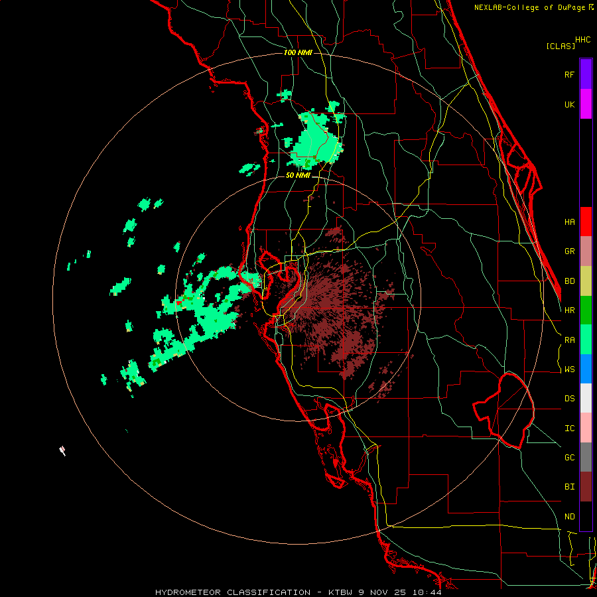Viewport: 597px width, 597px height.
Task: Select the GR pink legend swatch
Action: click(x=586, y=251)
